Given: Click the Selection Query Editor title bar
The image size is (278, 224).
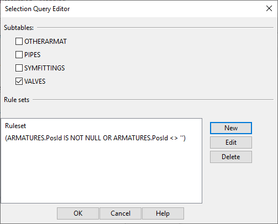Looking at the screenshot, I should pos(129,9).
